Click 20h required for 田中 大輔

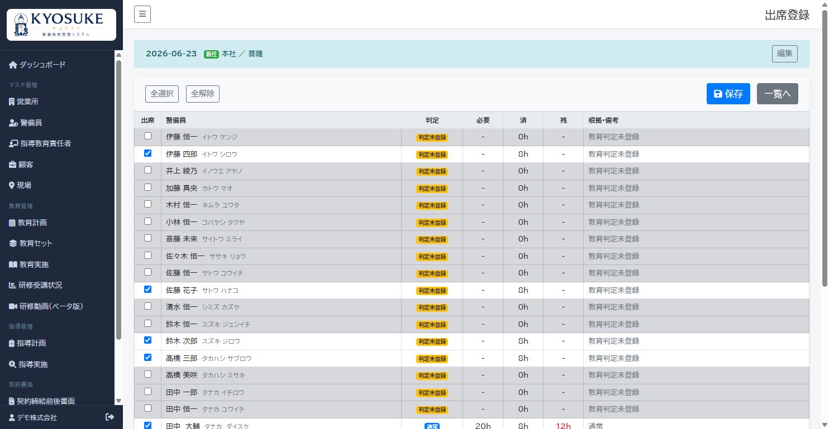point(483,426)
